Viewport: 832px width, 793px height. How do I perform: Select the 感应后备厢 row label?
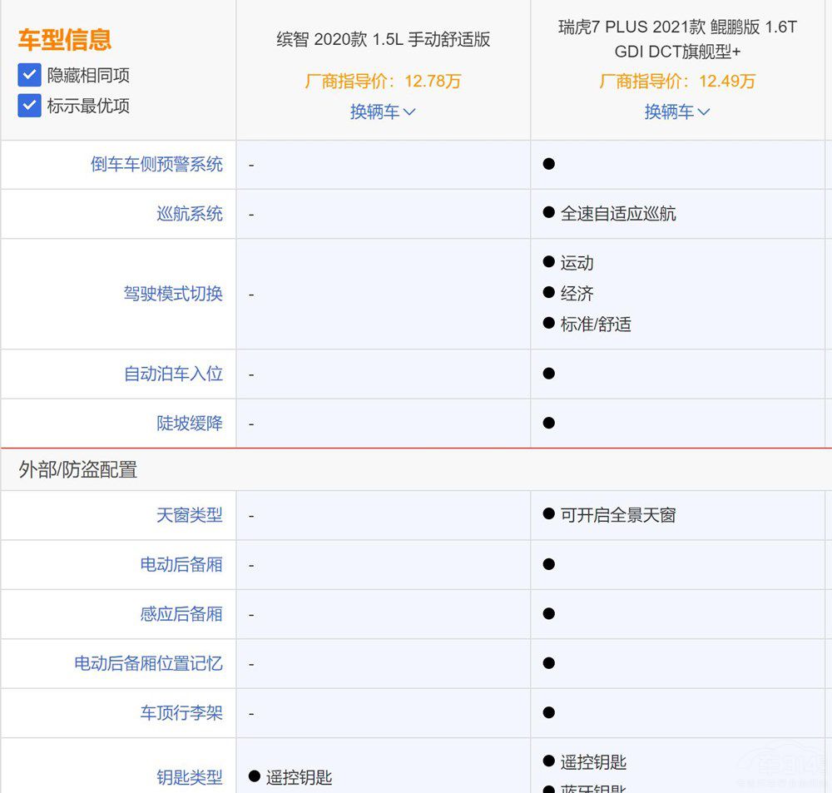181,614
